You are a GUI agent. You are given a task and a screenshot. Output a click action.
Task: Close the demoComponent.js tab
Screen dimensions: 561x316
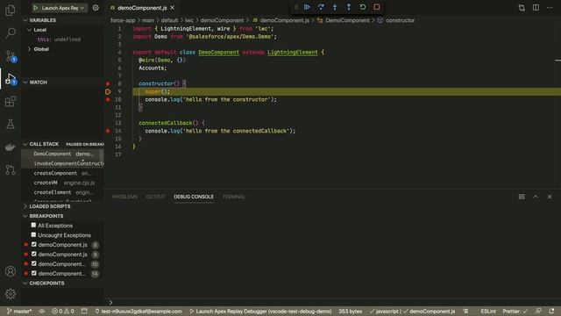click(x=173, y=8)
